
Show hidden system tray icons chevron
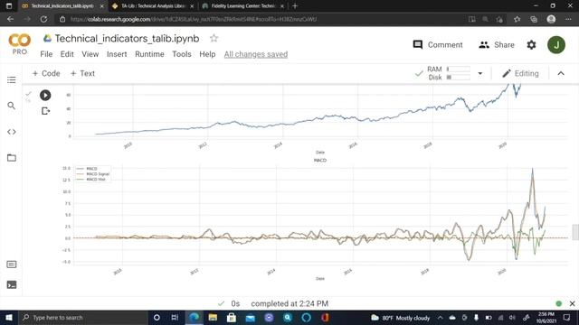pos(441,317)
